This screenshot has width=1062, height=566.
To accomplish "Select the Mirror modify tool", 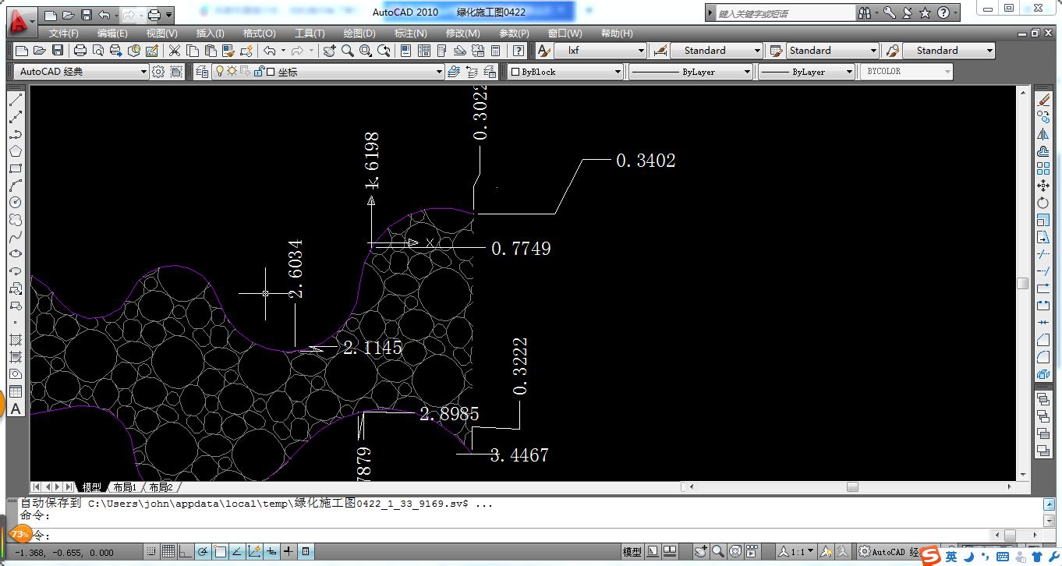I will click(x=1043, y=134).
